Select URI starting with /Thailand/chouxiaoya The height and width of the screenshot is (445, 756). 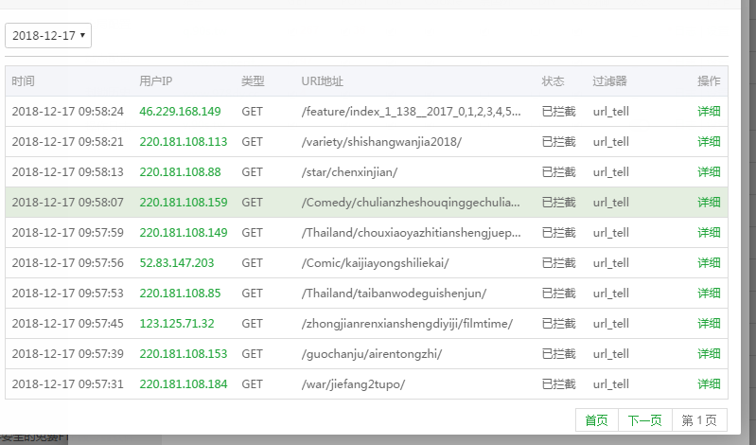click(411, 233)
